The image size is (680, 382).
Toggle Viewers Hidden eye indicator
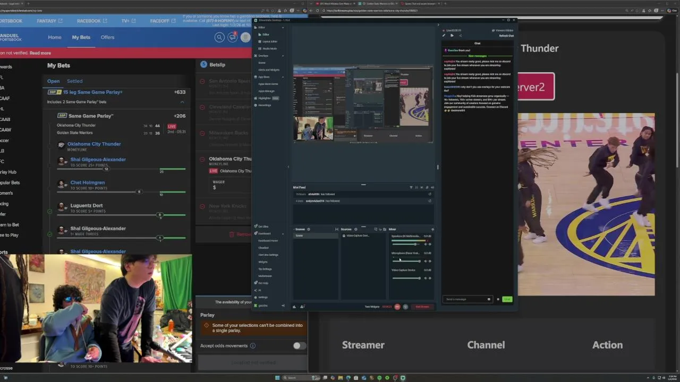493,31
